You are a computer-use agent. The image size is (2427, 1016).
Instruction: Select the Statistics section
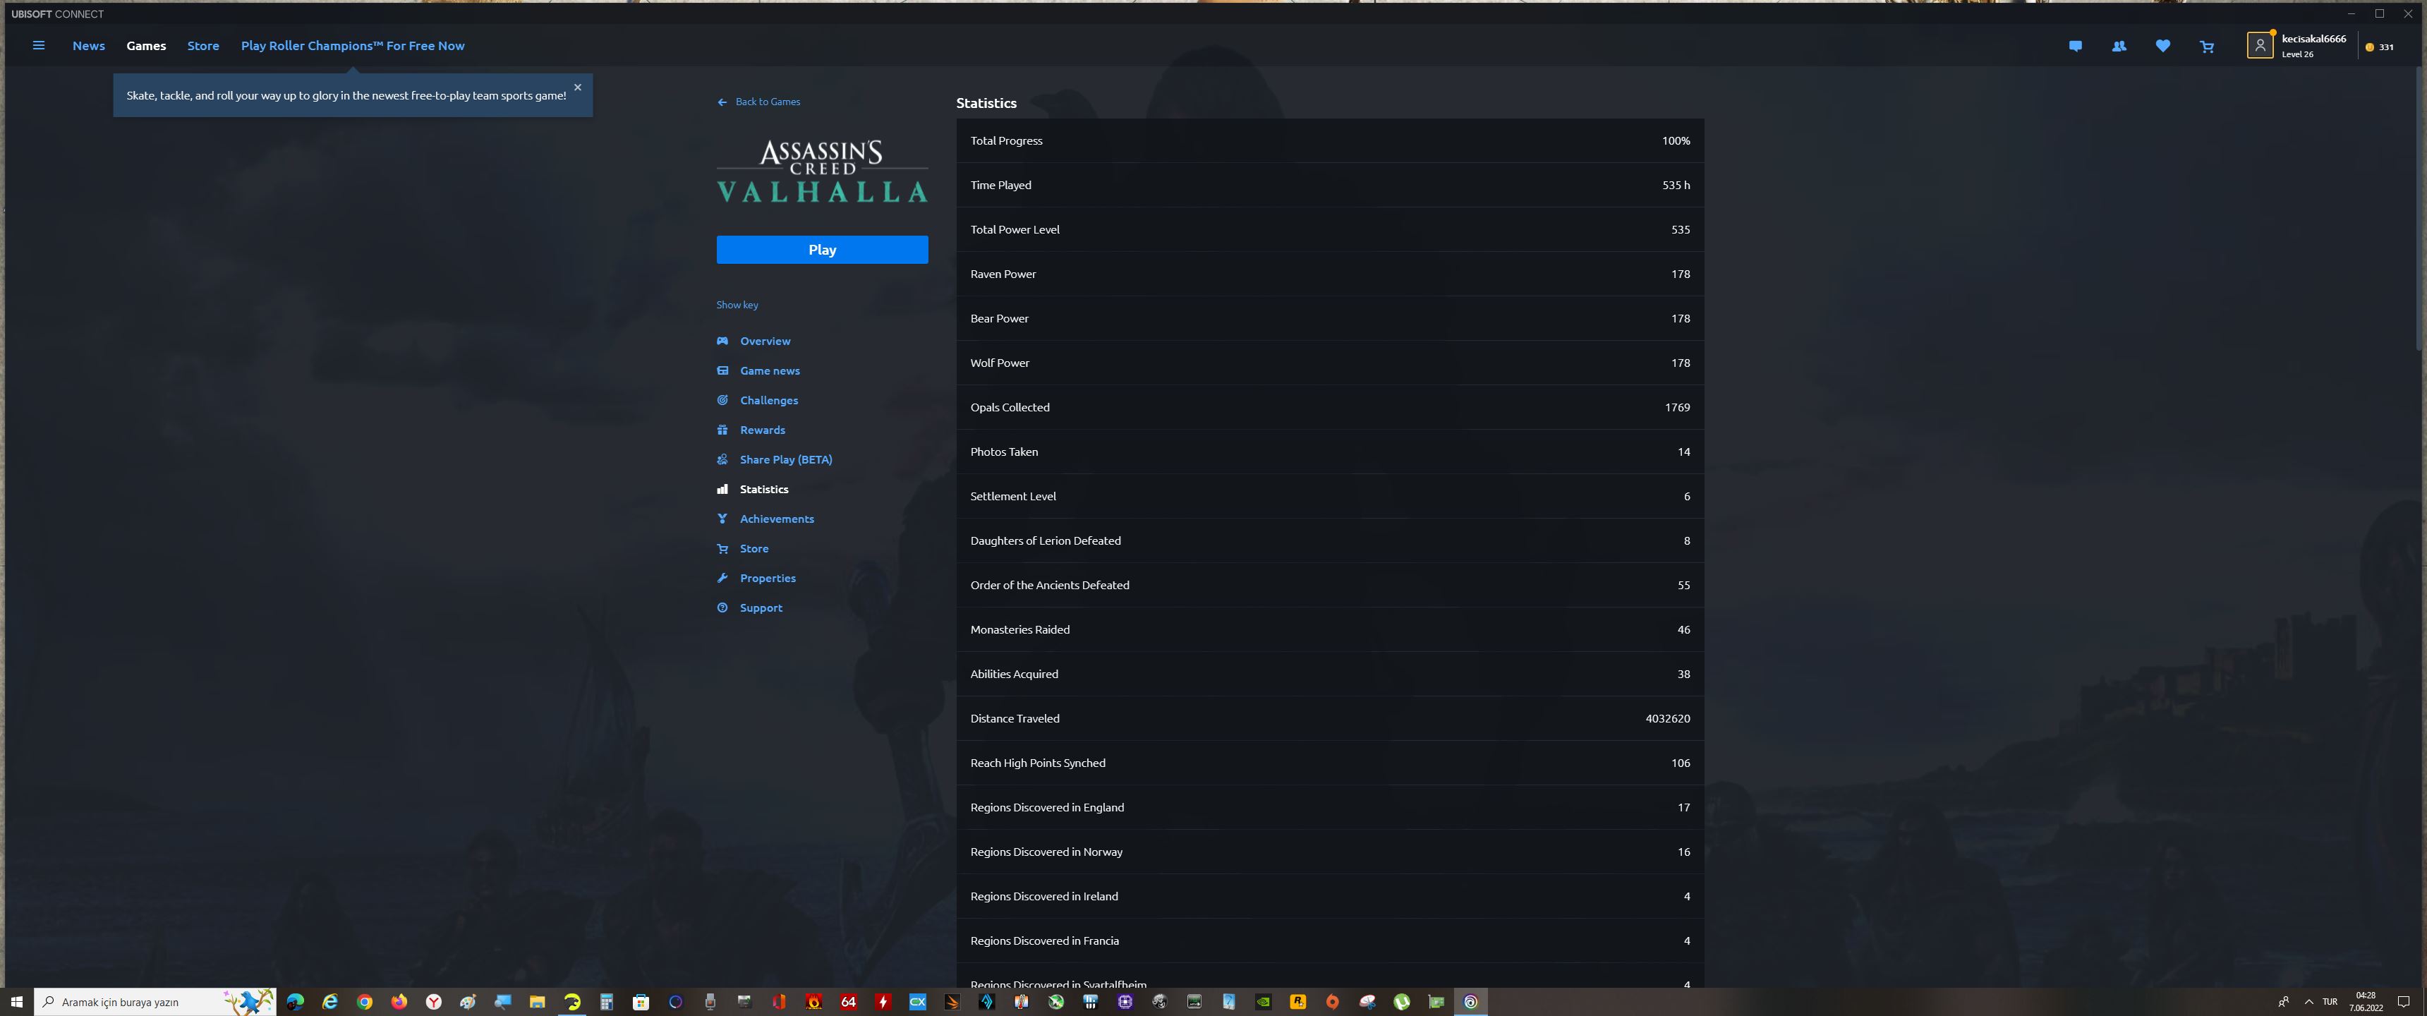764,489
